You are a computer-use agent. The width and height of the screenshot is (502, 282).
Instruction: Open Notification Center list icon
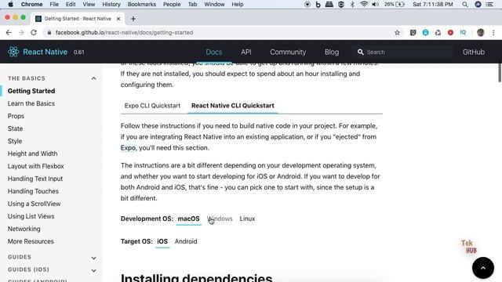[x=489, y=4]
